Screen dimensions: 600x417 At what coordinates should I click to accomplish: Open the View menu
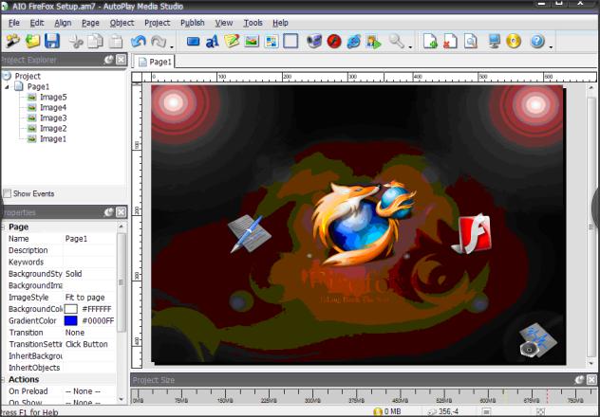(x=224, y=23)
